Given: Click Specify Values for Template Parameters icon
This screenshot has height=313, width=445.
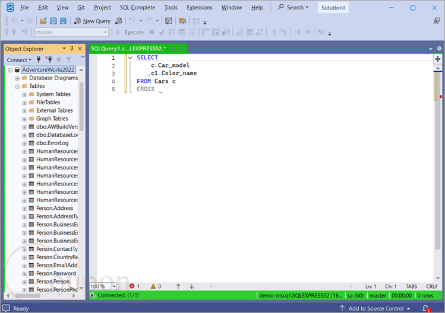Looking at the screenshot, I should (x=321, y=32).
